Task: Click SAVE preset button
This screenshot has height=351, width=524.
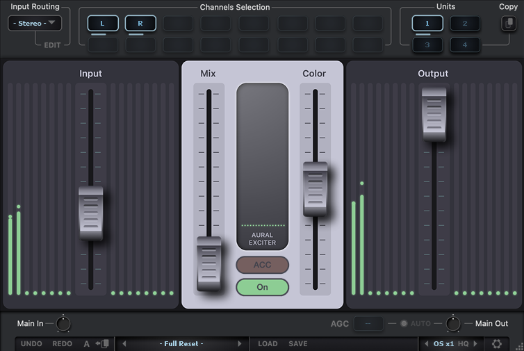Action: click(298, 343)
